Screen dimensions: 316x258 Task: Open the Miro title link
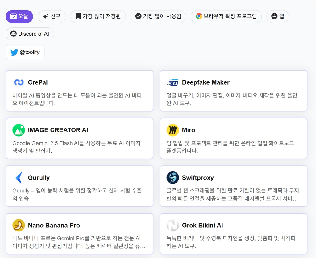[189, 130]
